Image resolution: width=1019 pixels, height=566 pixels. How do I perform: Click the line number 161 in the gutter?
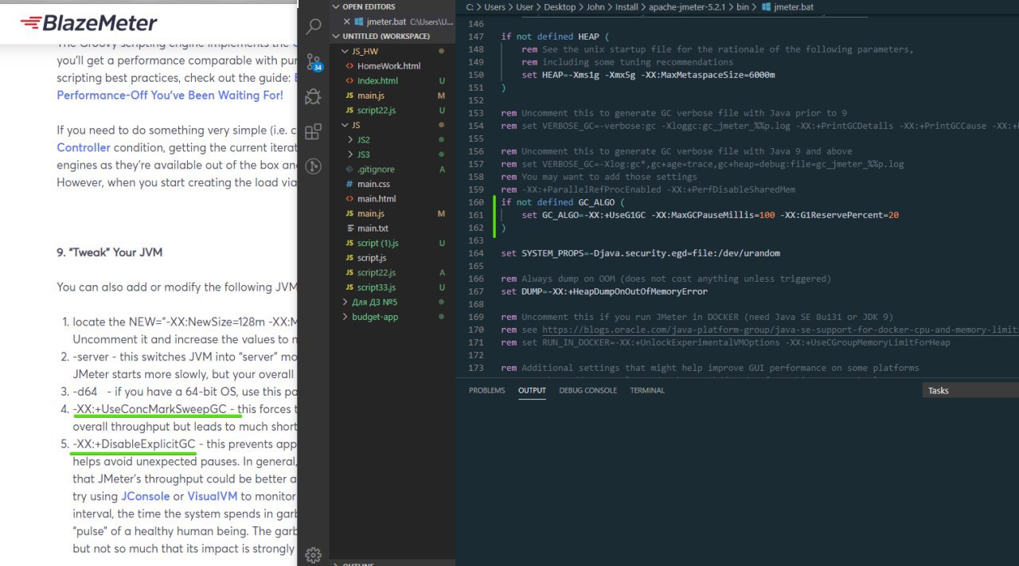475,215
